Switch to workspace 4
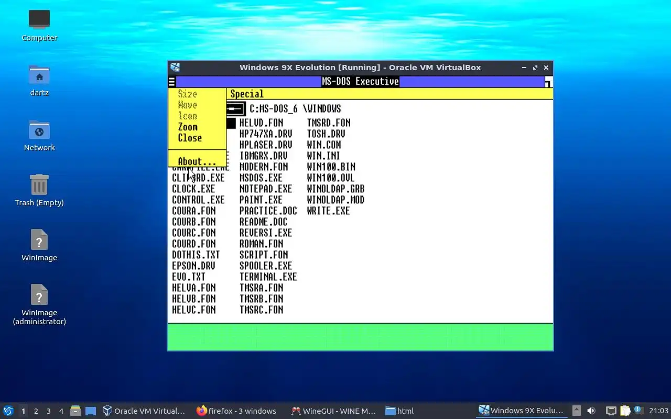The height and width of the screenshot is (419, 671). click(x=61, y=411)
